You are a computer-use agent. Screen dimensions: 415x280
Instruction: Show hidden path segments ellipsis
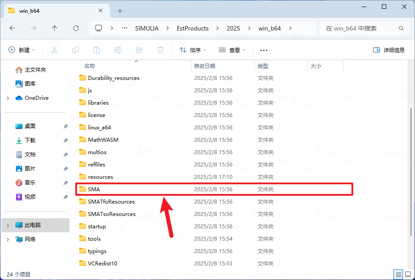(124, 28)
